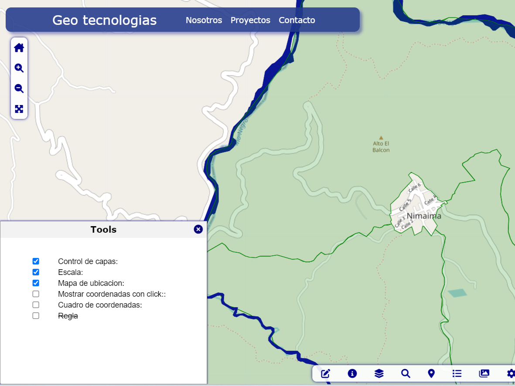Click the home icon on map controls
The height and width of the screenshot is (386, 515).
click(x=19, y=48)
